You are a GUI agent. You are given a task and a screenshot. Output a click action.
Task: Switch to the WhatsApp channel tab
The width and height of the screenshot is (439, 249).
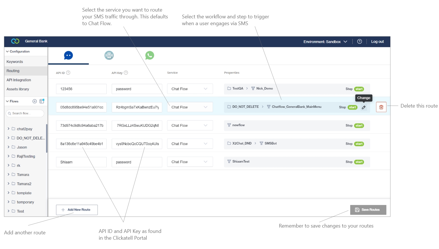tap(150, 55)
